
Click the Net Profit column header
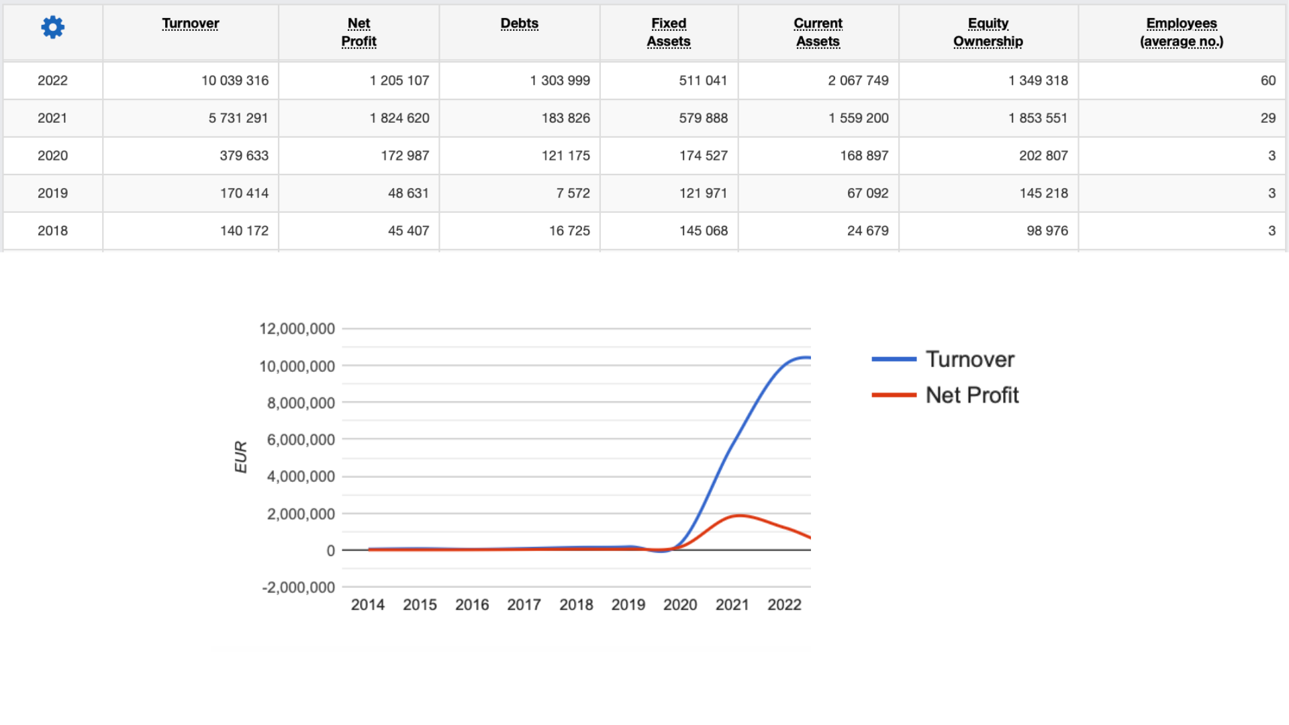pos(359,32)
